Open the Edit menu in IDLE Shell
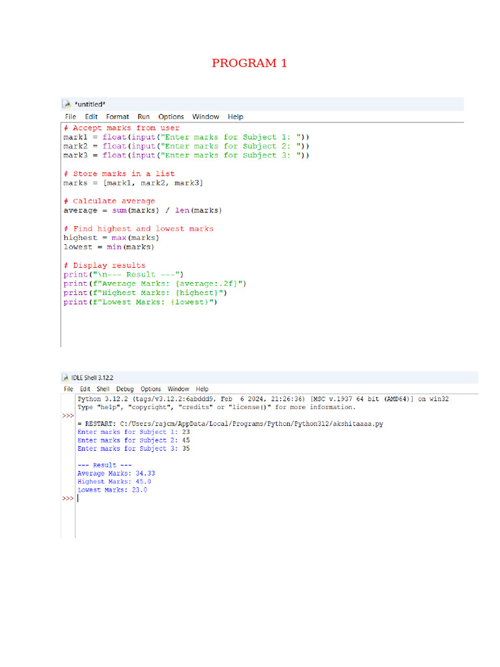500x667 pixels. [85, 389]
